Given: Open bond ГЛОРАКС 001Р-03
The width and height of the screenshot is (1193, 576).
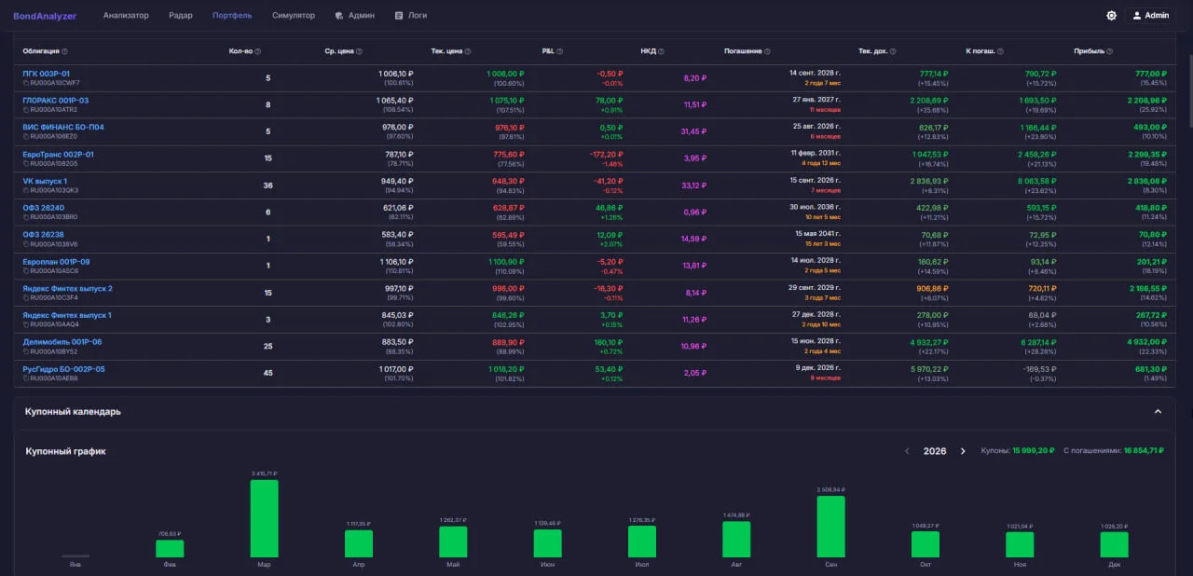Looking at the screenshot, I should click(56, 101).
